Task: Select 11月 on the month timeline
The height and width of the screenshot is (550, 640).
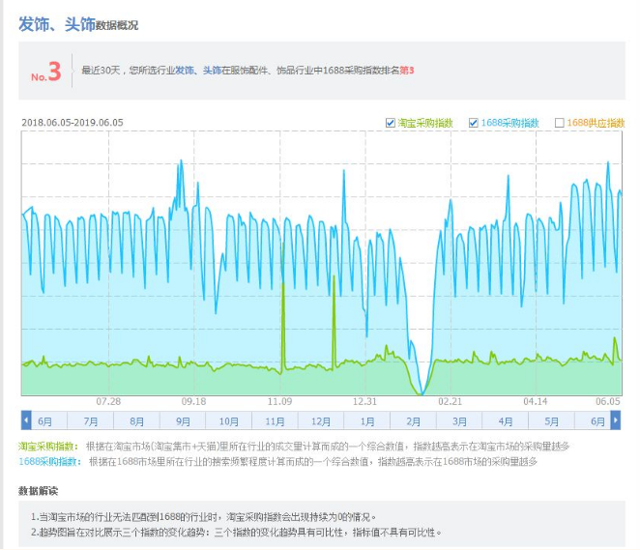Action: point(275,420)
